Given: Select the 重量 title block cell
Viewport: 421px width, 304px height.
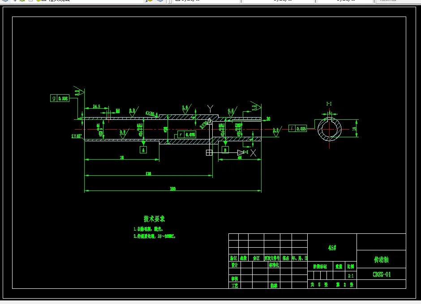Looking at the screenshot, I should point(339,266).
